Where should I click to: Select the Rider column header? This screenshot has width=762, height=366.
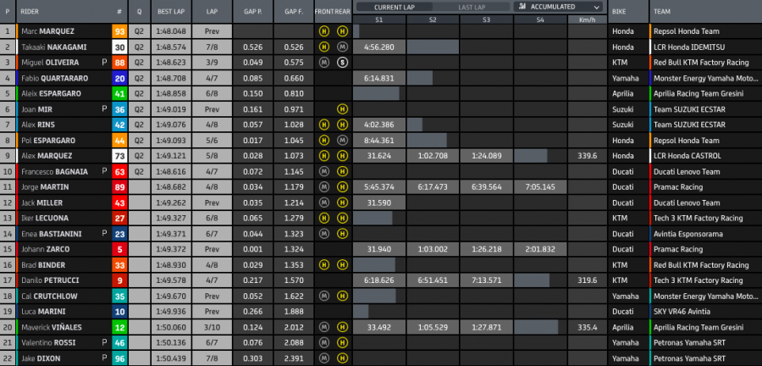coord(32,13)
